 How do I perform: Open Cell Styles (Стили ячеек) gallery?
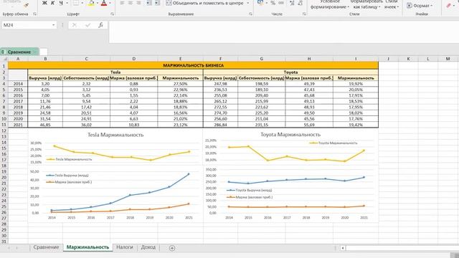point(392,4)
